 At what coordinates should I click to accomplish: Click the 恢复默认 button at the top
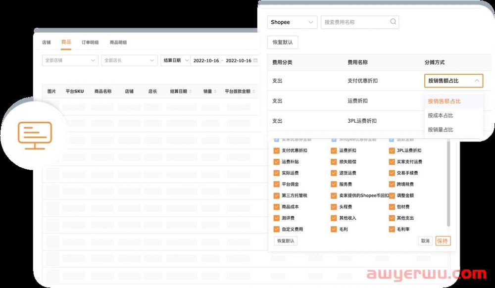[x=283, y=42]
